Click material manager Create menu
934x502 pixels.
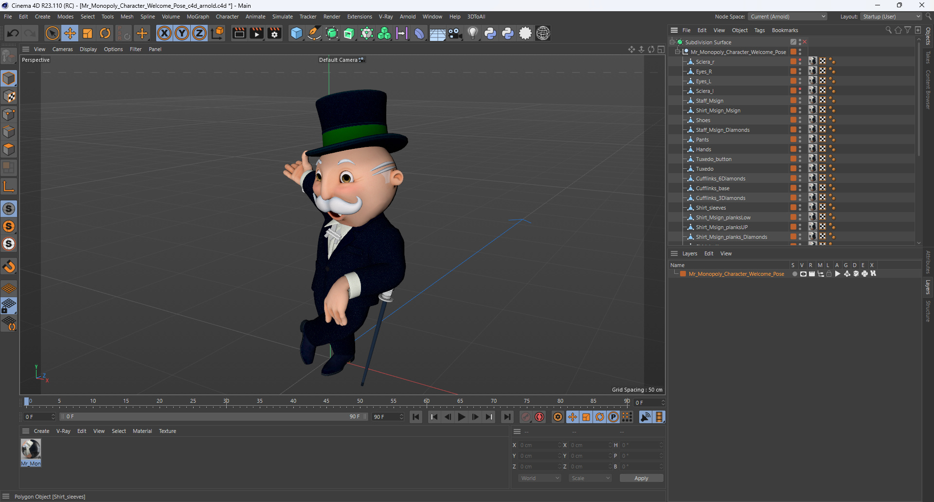pyautogui.click(x=41, y=431)
